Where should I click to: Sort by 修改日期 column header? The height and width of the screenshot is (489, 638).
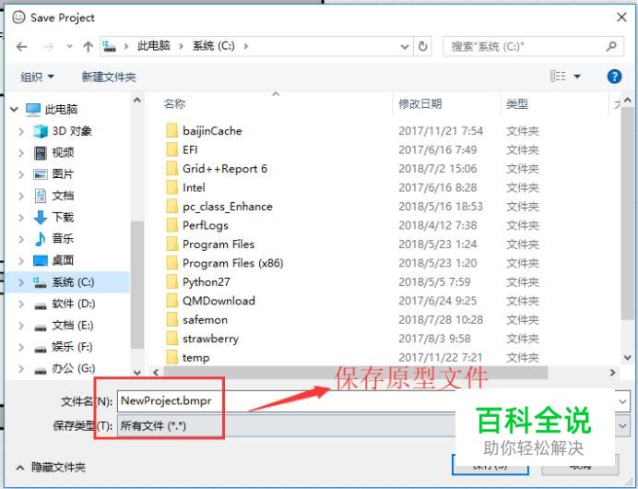coord(420,104)
